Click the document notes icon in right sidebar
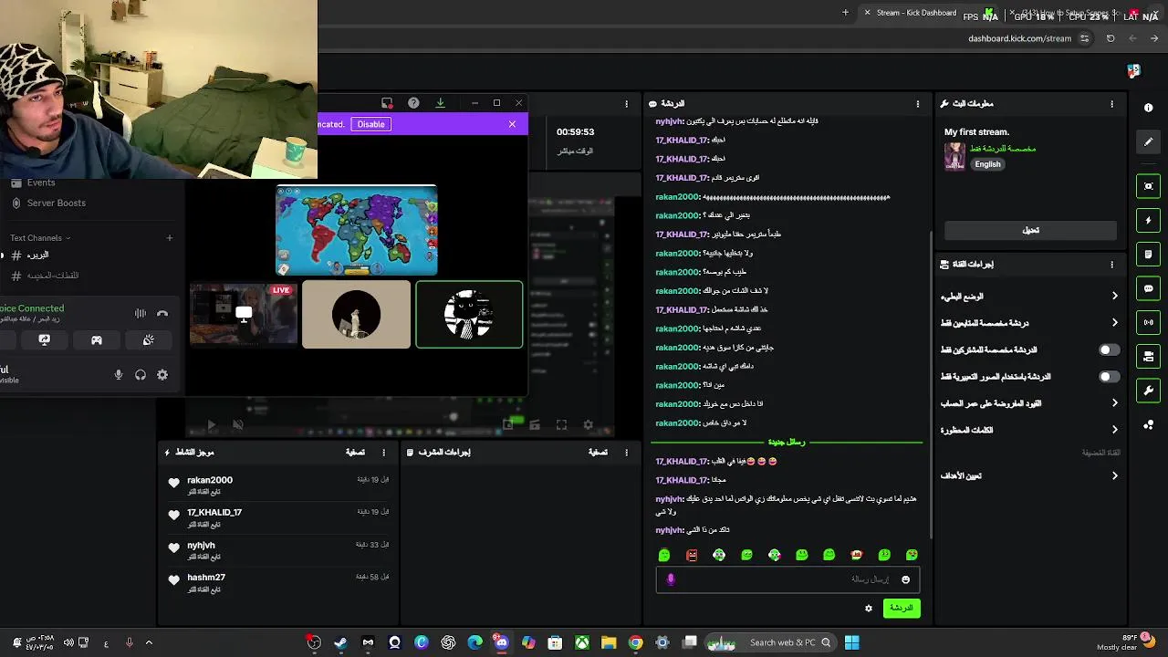 point(1148,254)
